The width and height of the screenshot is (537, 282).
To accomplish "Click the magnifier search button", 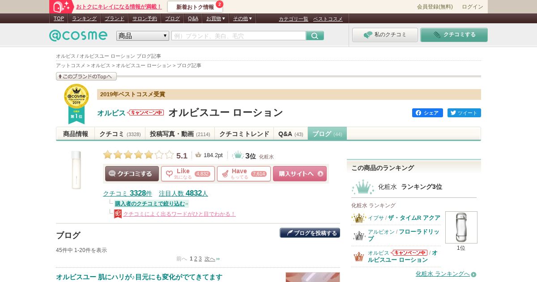I will (x=315, y=36).
